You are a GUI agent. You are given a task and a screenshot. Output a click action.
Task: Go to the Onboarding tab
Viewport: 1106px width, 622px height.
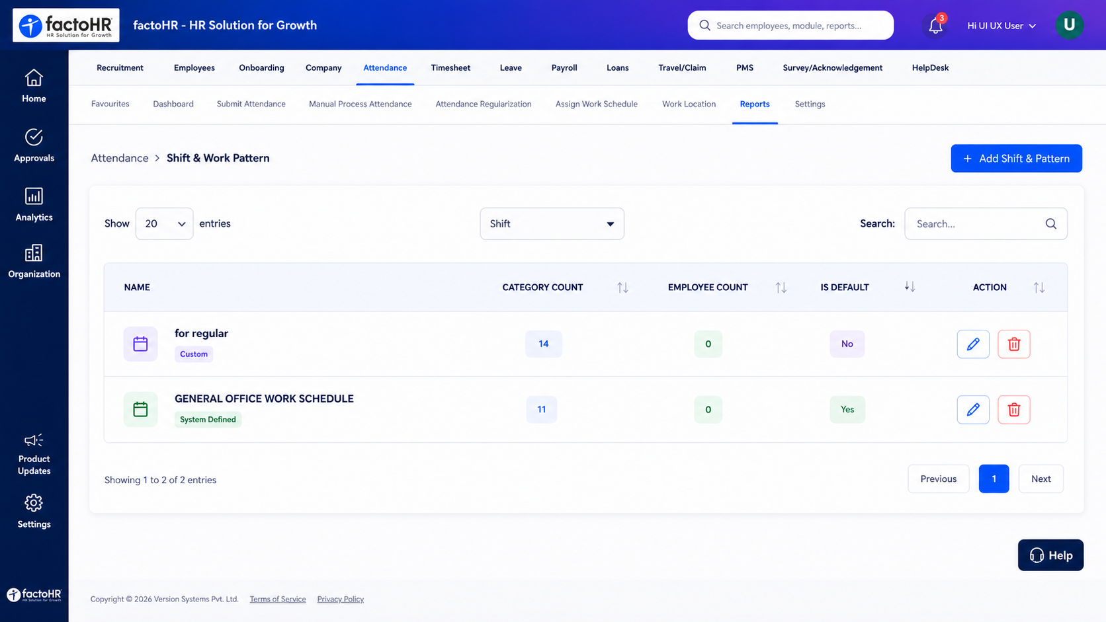click(261, 67)
